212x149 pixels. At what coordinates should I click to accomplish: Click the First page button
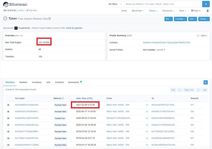(173, 90)
